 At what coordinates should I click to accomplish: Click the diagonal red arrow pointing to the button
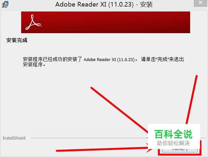point(119,110)
